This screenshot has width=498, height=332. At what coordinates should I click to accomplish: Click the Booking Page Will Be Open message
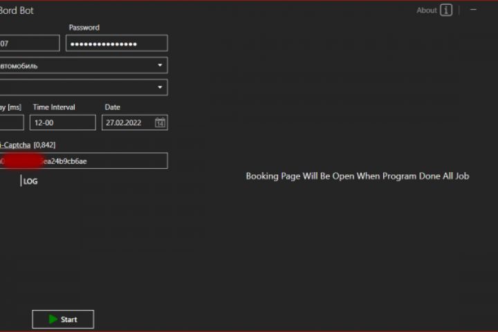pyautogui.click(x=358, y=176)
